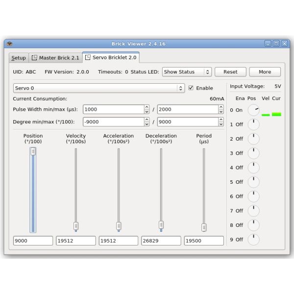
Task: Click the Velocity slider handle
Action: [x=76, y=226]
